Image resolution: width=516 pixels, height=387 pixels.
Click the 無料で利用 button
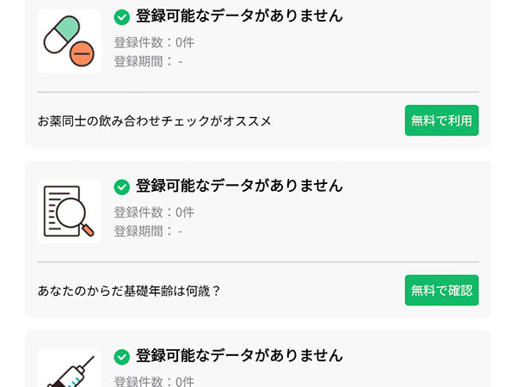[442, 120]
